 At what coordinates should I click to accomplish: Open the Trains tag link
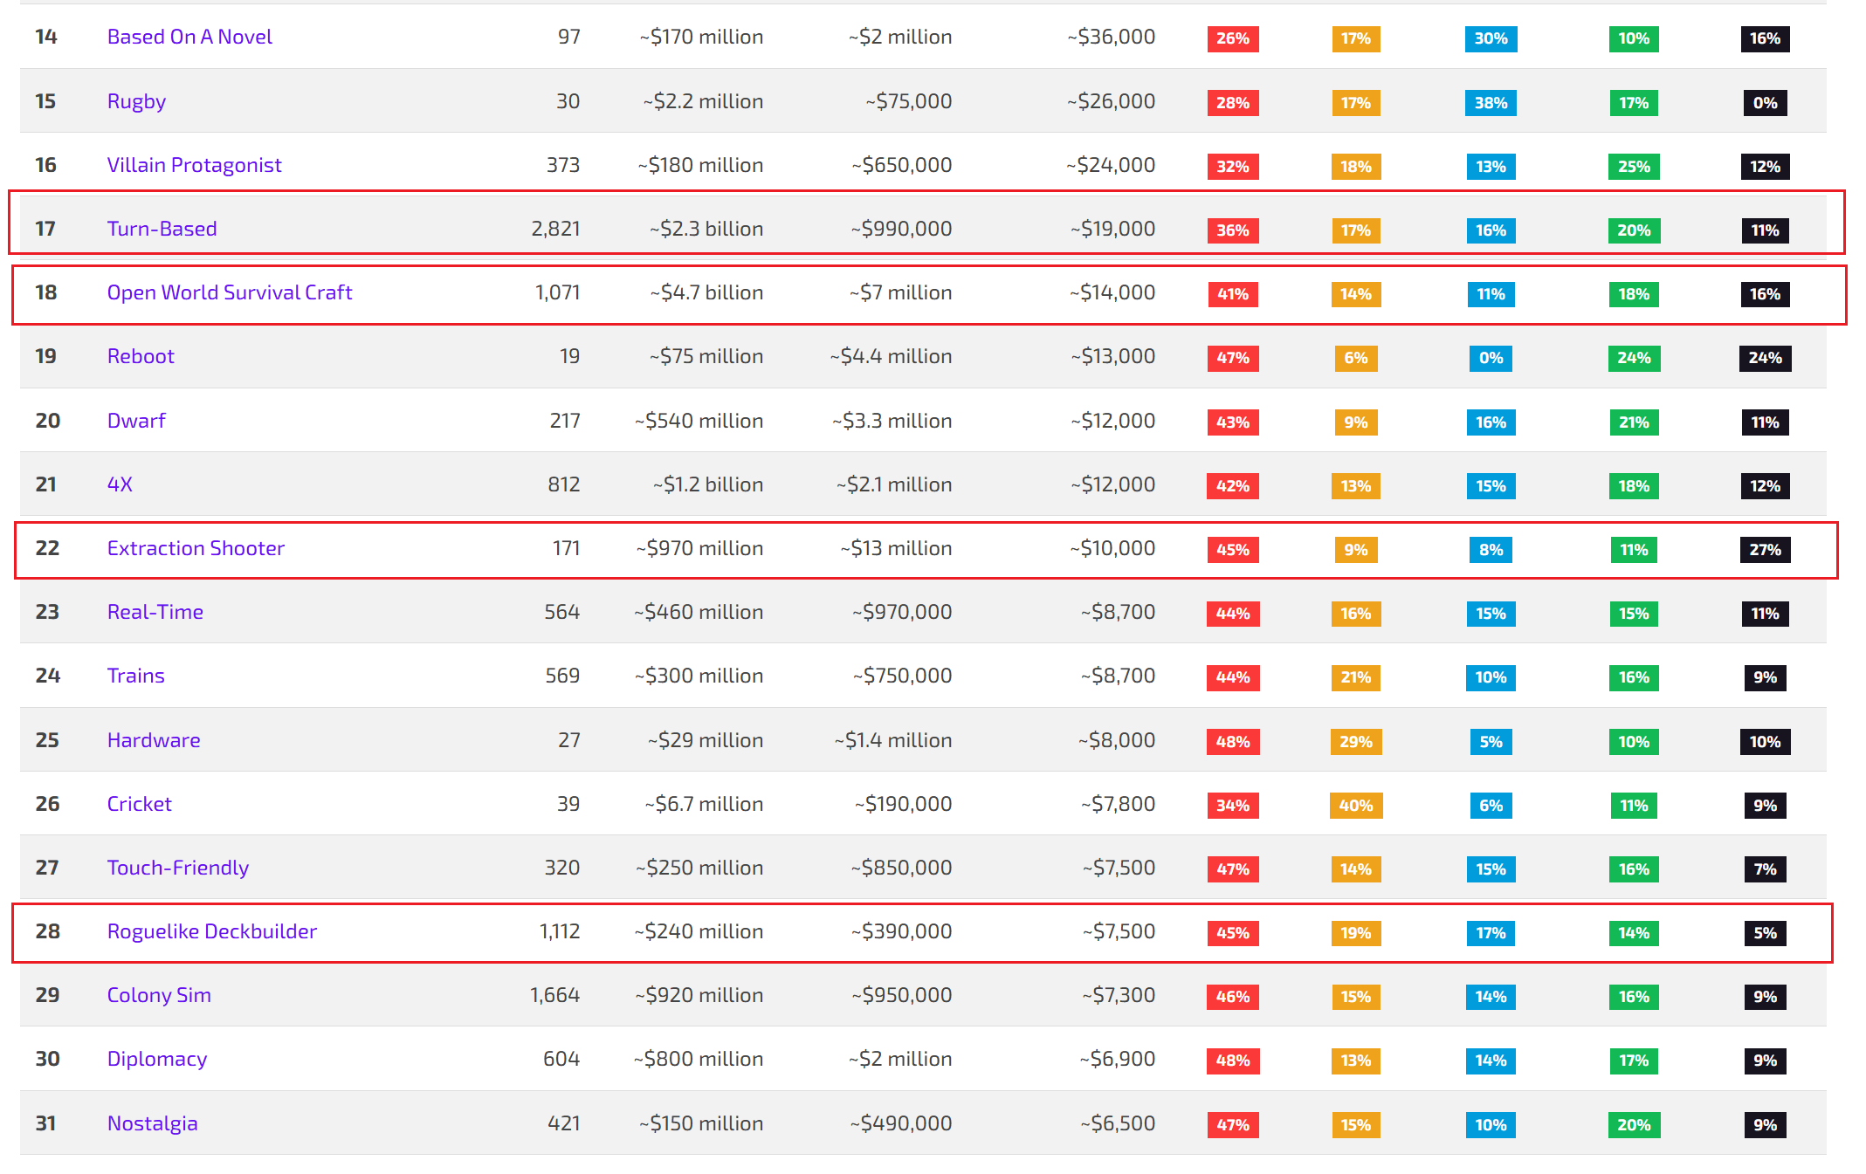[x=135, y=676]
